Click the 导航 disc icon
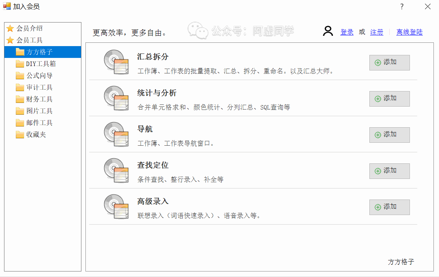Viewport: 439px width, 277px height. [x=116, y=134]
